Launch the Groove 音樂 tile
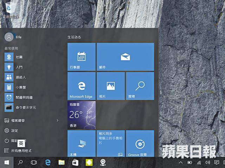225x168 pixels. coord(140,143)
